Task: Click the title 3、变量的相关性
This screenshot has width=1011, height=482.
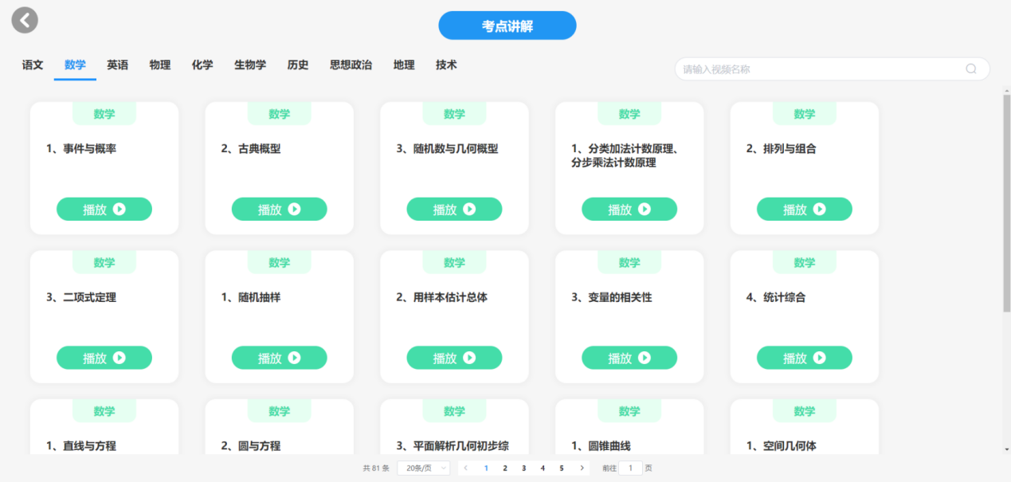Action: point(612,297)
